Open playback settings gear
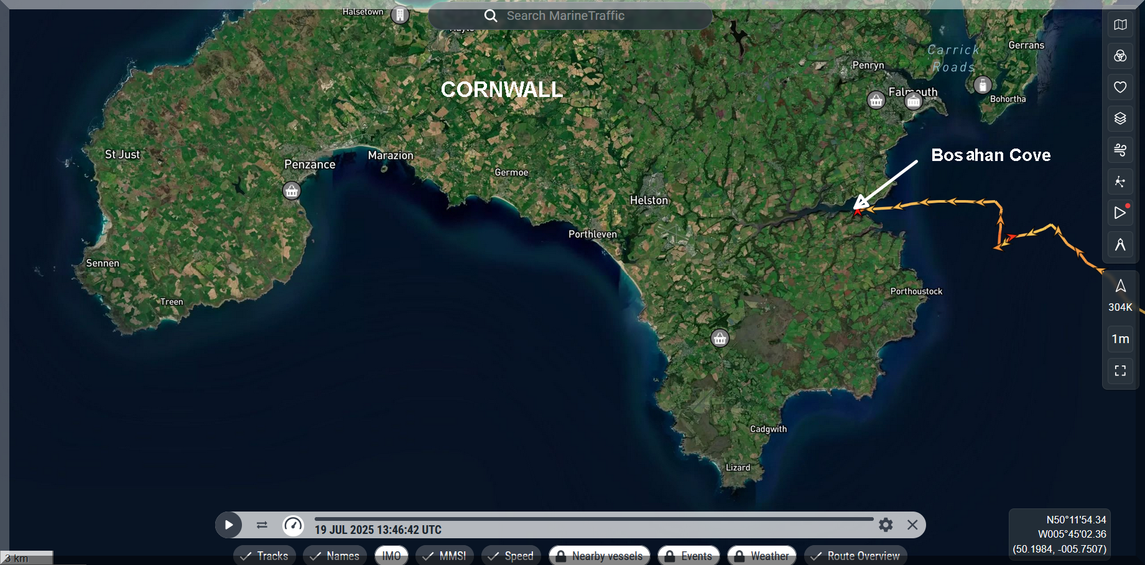1145x565 pixels. 886,525
